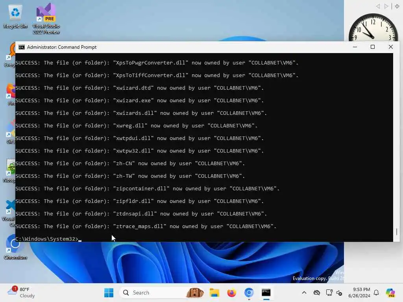Open the display network tray icon
Viewport: 403px width, 302px height.
pyautogui.click(x=329, y=293)
